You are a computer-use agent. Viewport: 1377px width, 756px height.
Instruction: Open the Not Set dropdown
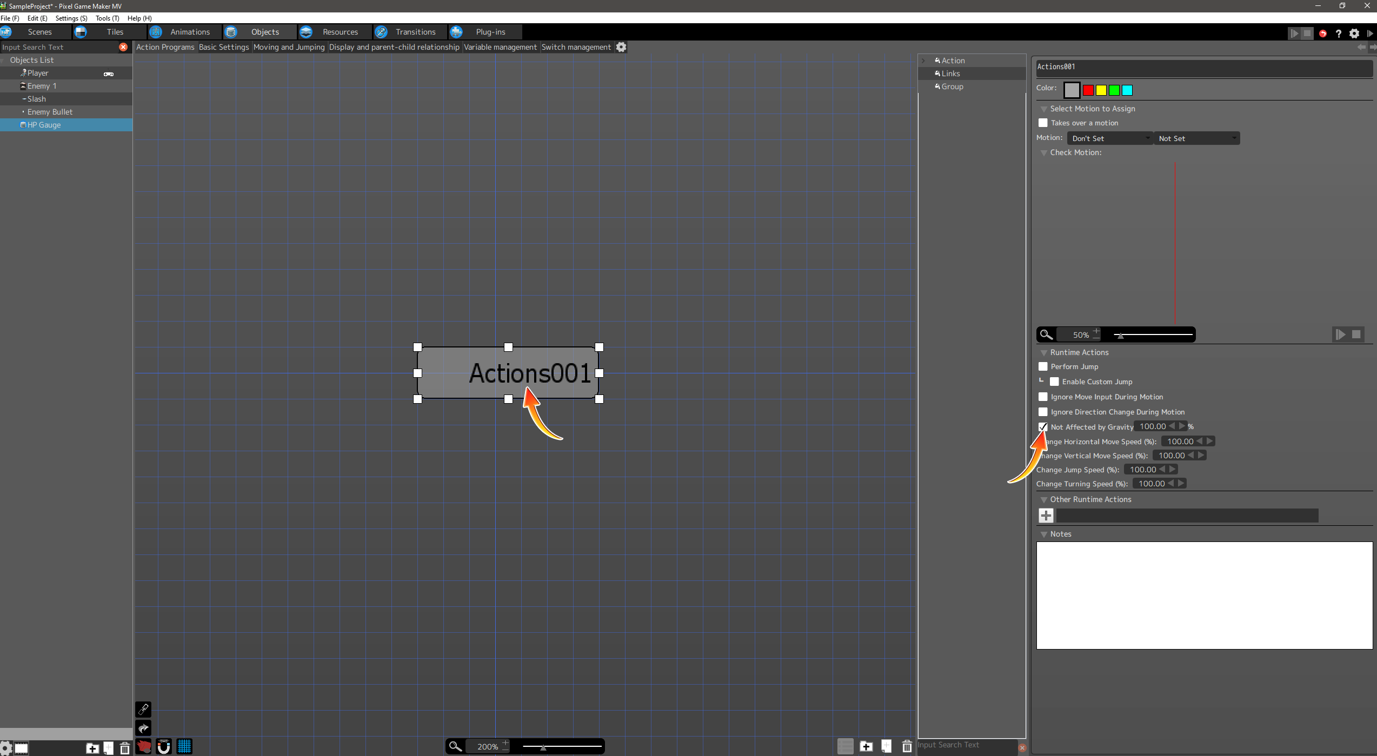[x=1196, y=138]
